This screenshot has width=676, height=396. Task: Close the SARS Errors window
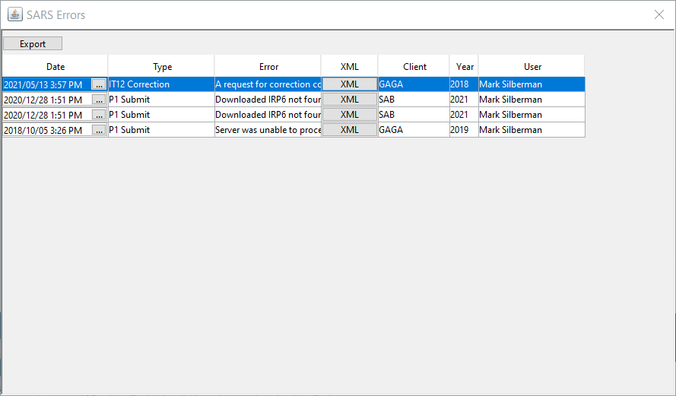659,14
